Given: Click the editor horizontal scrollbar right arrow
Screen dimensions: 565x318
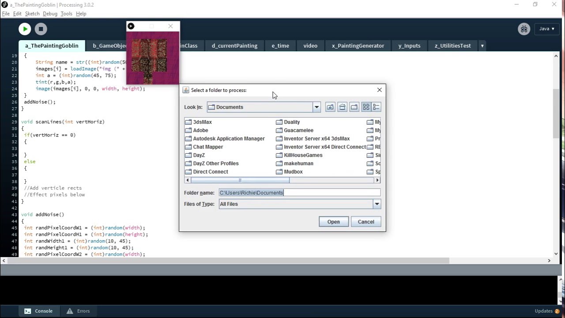Looking at the screenshot, I should (x=549, y=261).
